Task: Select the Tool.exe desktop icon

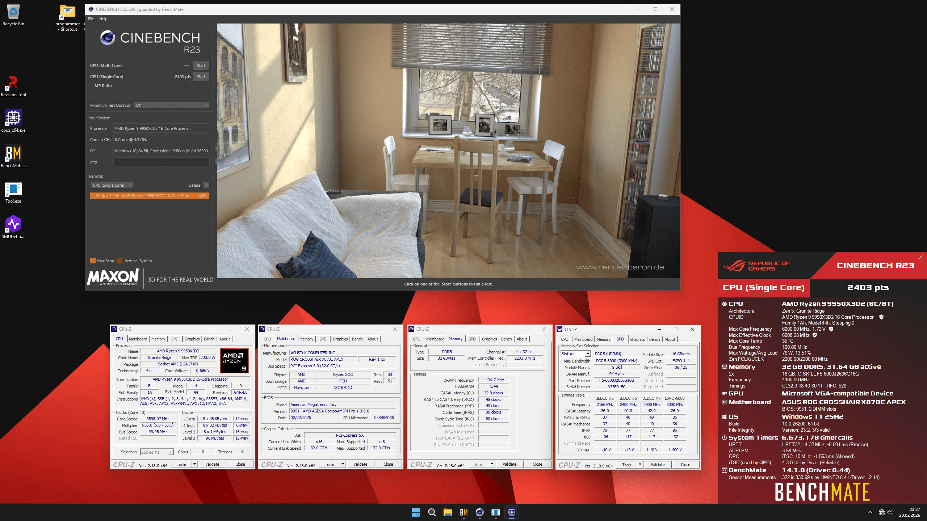Action: tap(13, 192)
